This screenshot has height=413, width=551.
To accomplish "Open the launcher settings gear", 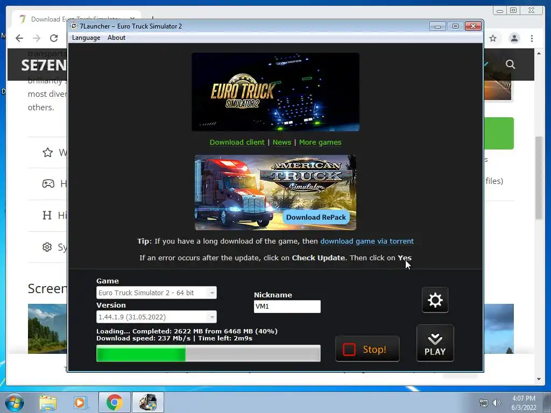I will 435,300.
